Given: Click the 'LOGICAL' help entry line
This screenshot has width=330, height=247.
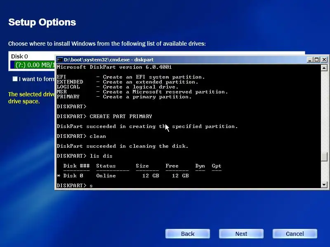Looking at the screenshot, I should click(x=118, y=87).
